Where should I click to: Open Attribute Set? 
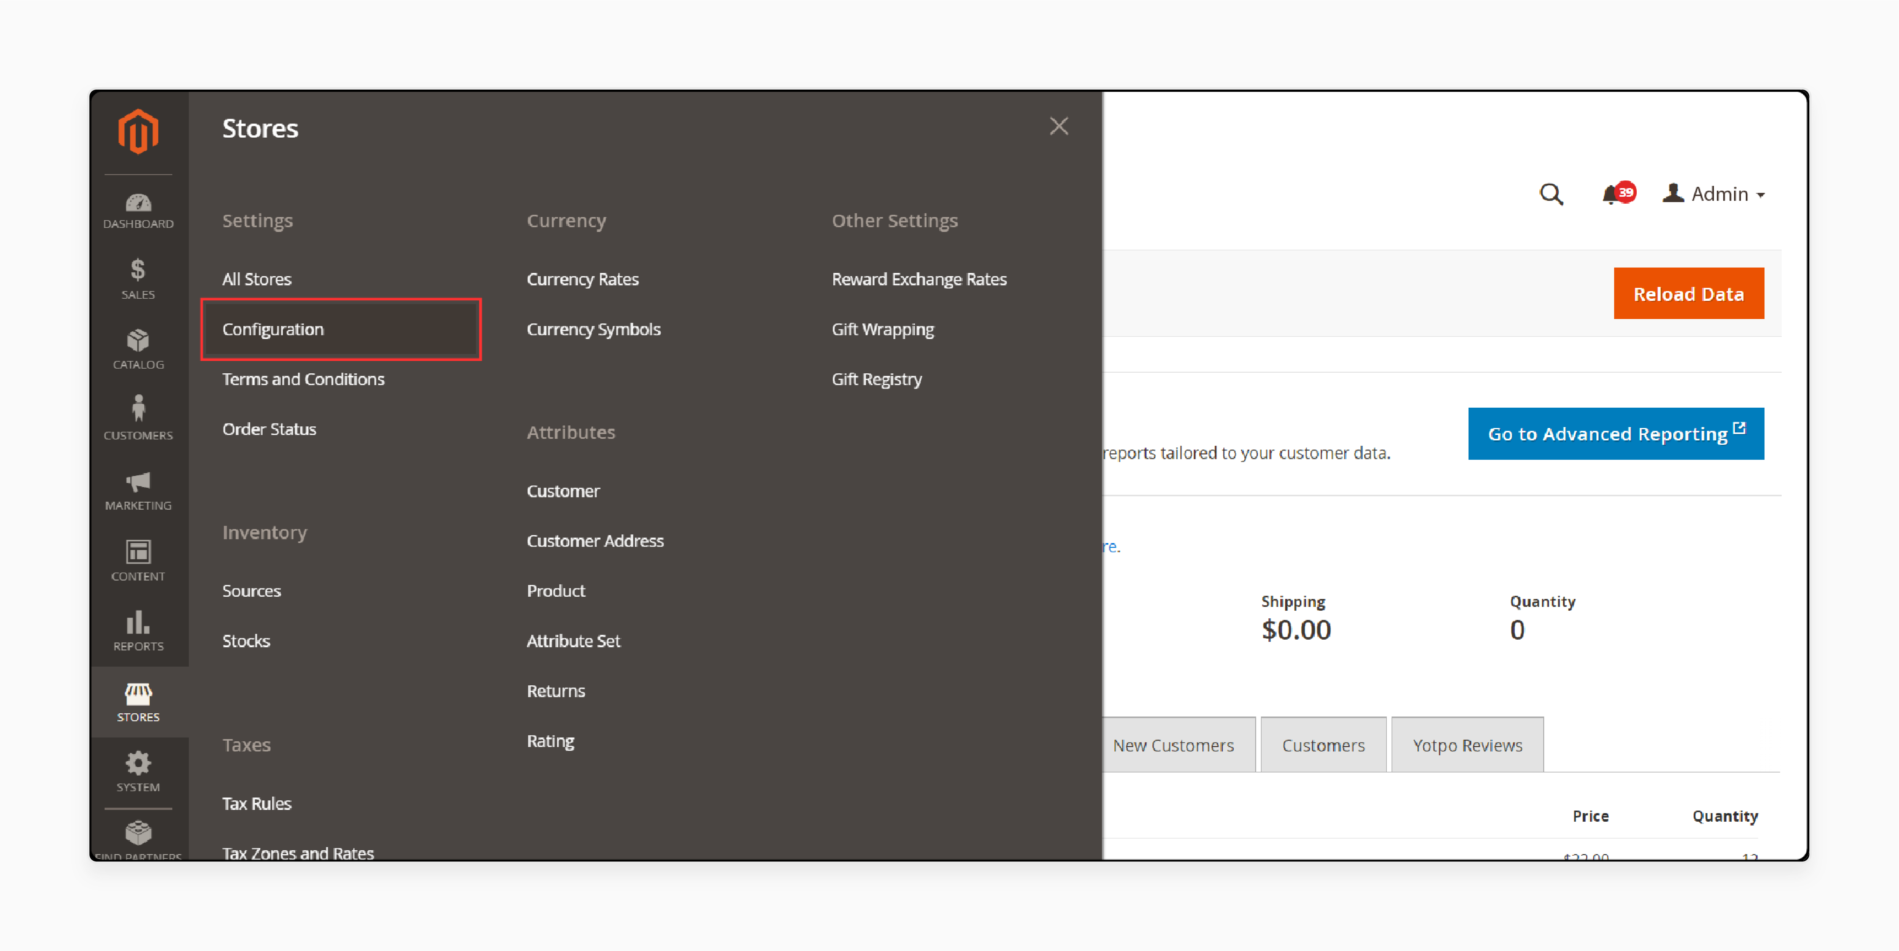click(574, 641)
